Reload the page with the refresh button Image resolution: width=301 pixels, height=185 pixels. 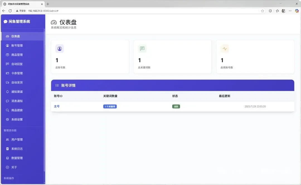[10, 11]
